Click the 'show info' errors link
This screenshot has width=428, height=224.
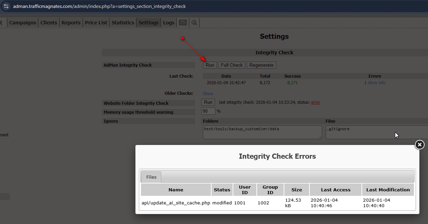coord(376,83)
